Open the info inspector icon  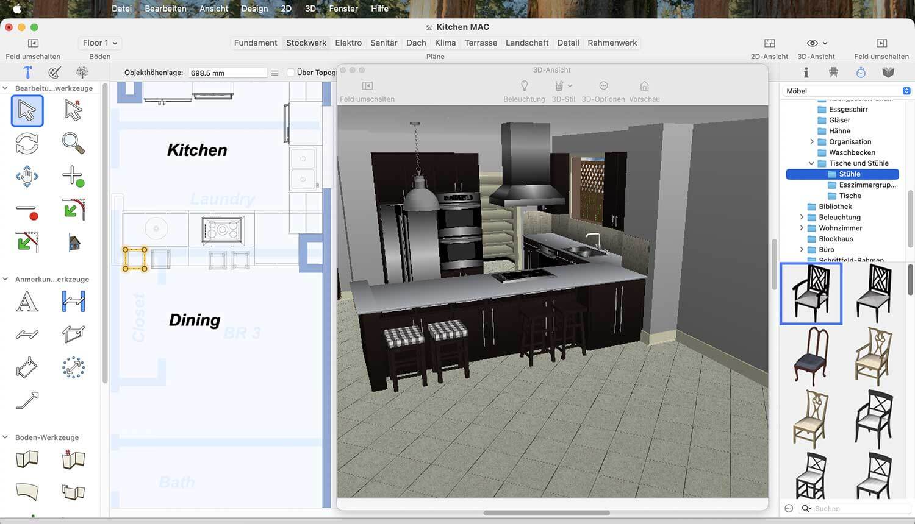click(806, 73)
